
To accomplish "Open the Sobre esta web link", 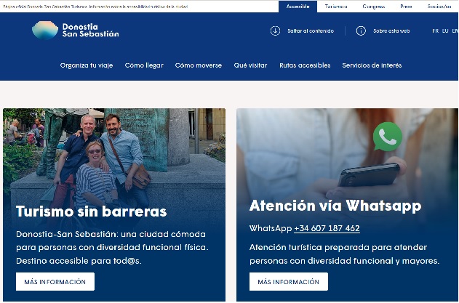I will (x=391, y=31).
